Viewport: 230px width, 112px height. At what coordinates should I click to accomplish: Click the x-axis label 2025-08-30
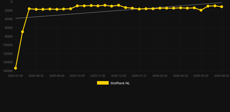(x=36, y=76)
